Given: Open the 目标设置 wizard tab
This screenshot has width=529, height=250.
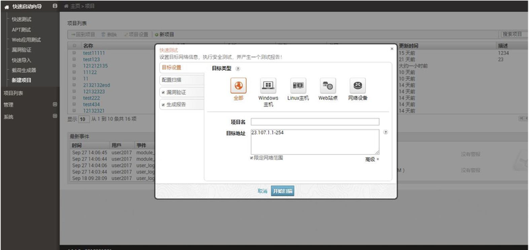Looking at the screenshot, I should [182, 67].
